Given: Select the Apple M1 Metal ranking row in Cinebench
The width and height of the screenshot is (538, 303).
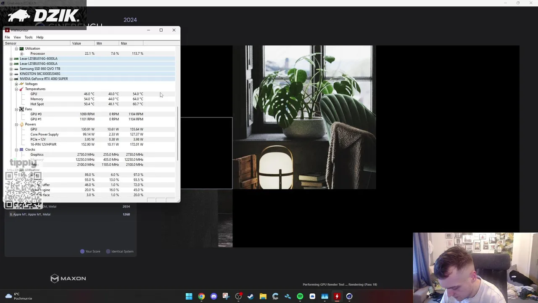Looking at the screenshot, I should (x=70, y=214).
